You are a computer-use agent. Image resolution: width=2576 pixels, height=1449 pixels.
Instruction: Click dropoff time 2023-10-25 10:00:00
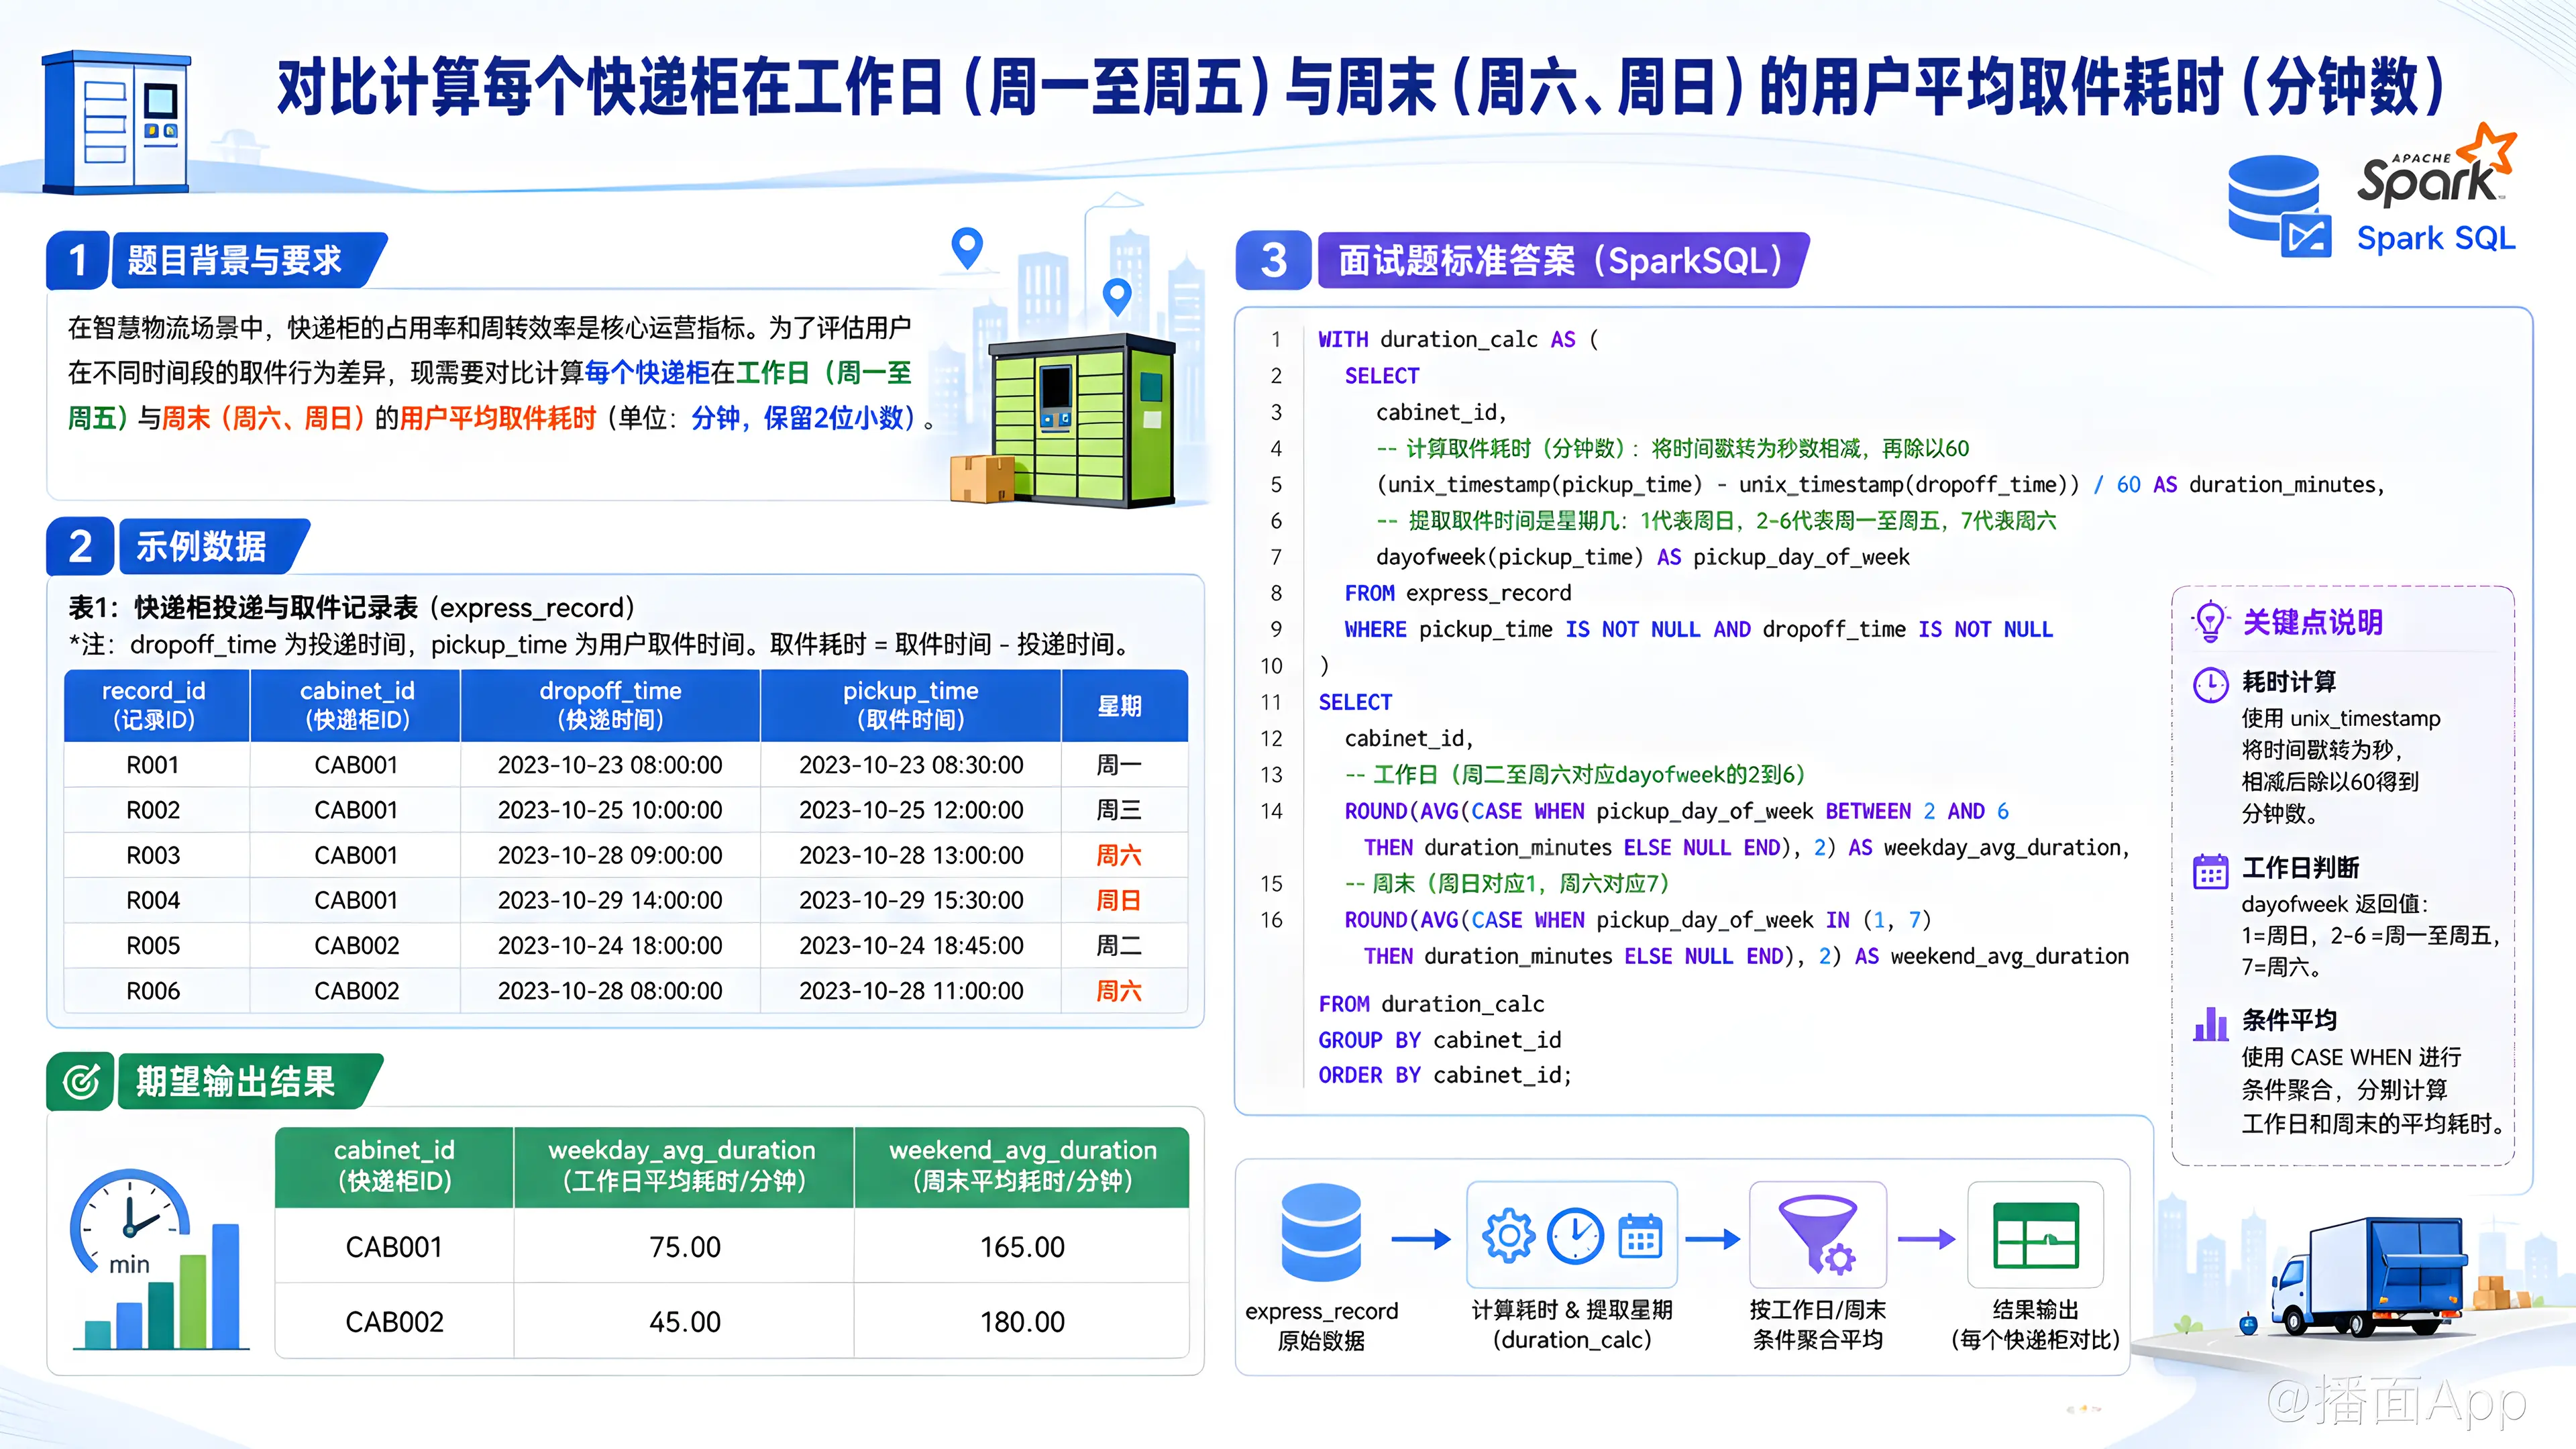[x=610, y=810]
